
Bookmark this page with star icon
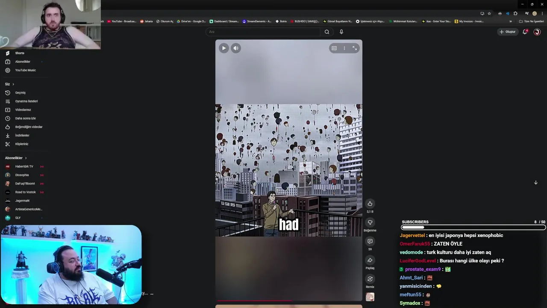[x=489, y=14]
